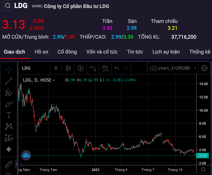Click the compare or add symbol button
The image size is (212, 175).
pos(80,68)
